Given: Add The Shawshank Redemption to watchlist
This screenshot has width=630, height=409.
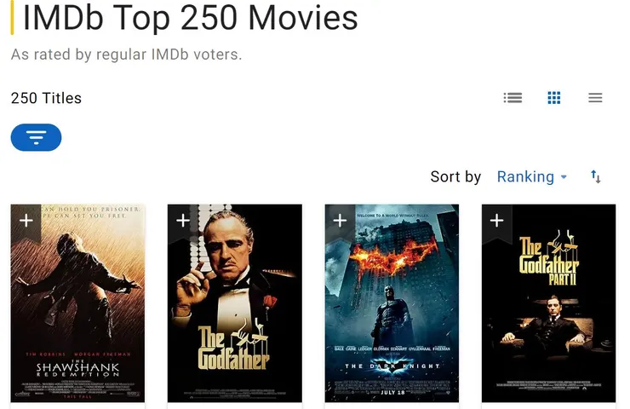Looking at the screenshot, I should [x=26, y=222].
